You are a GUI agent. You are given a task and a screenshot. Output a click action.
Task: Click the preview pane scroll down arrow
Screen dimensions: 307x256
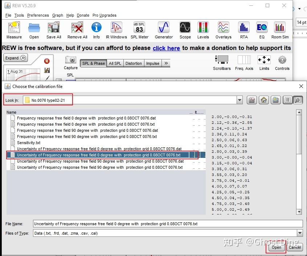[x=299, y=211]
